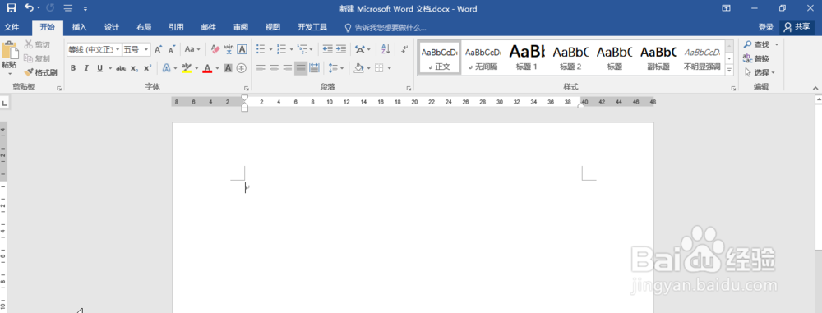Undo the last action
Image resolution: width=822 pixels, height=313 pixels.
(30, 8)
